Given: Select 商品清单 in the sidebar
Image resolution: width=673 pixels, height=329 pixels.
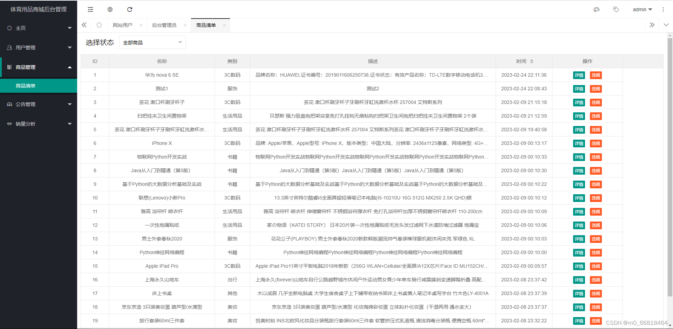Looking at the screenshot, I should coord(39,86).
